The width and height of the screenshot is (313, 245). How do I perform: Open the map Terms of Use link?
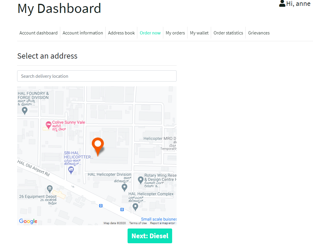138,223
